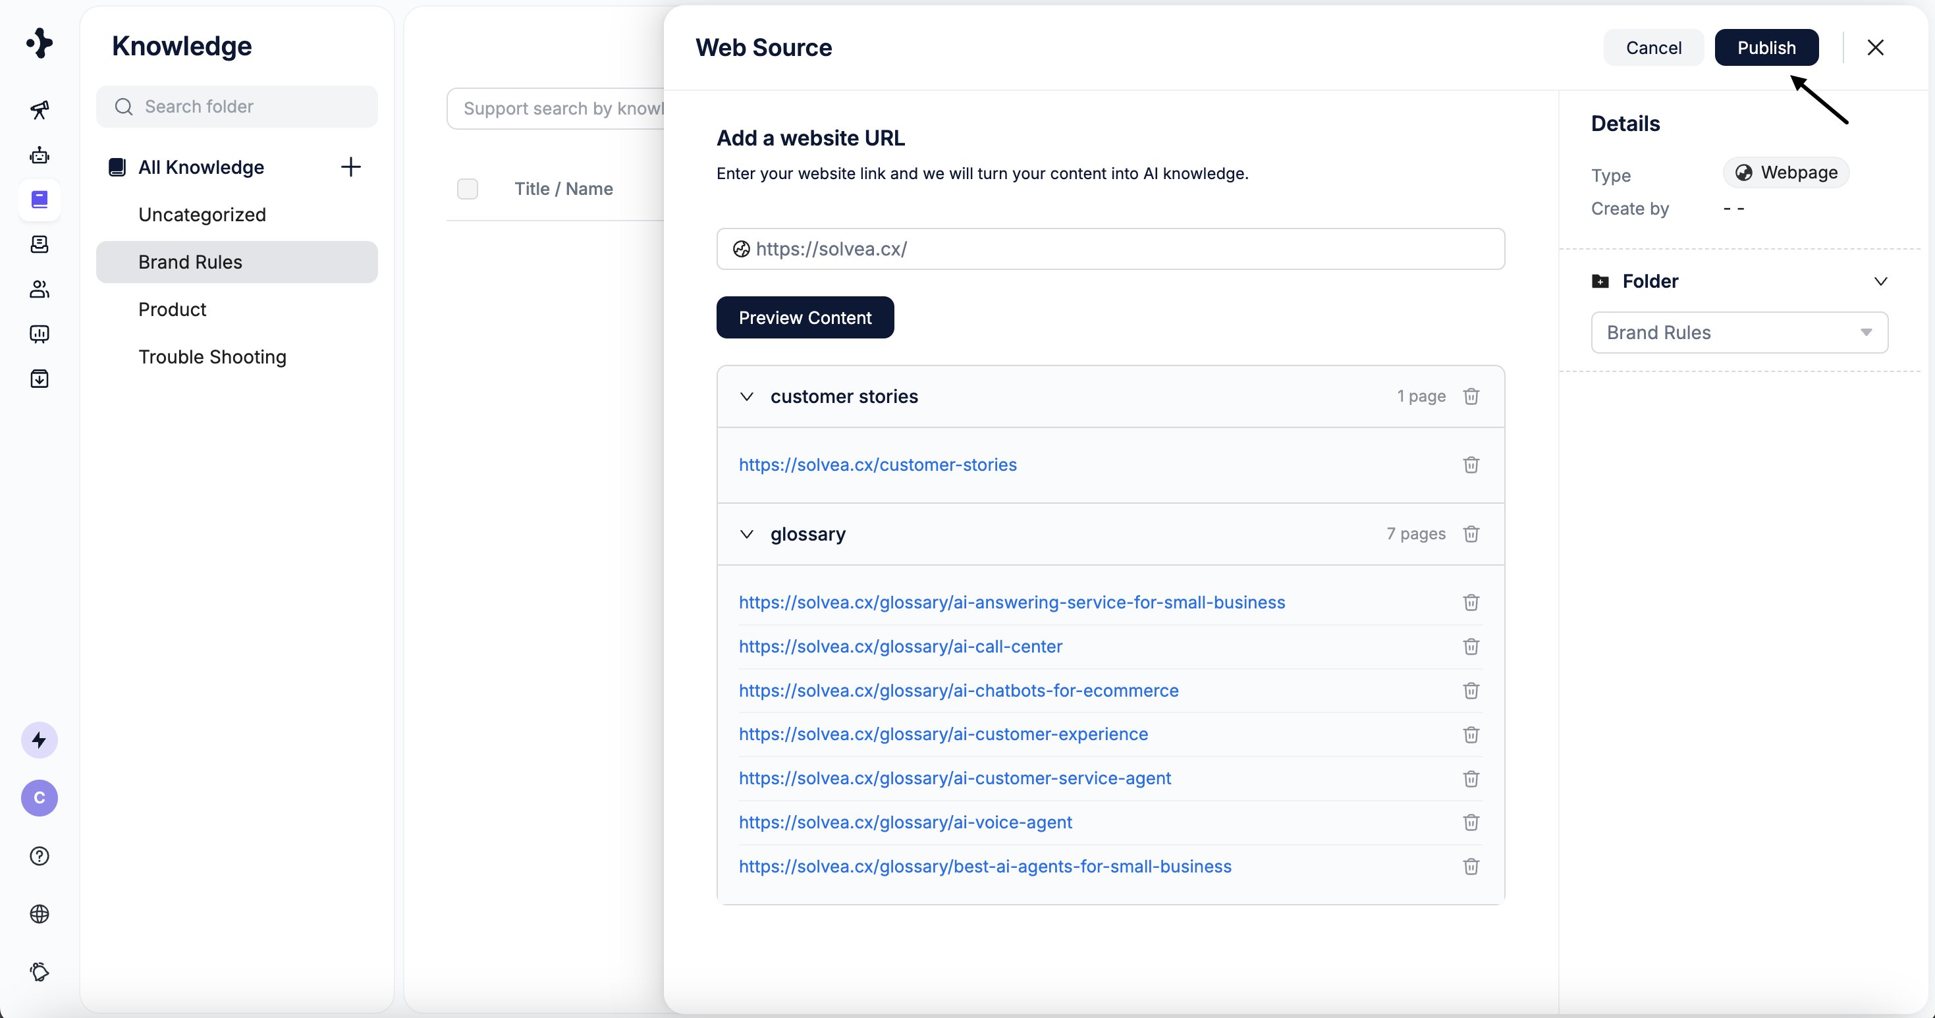Open the ai-answering-service-for-small-business link

[1012, 602]
